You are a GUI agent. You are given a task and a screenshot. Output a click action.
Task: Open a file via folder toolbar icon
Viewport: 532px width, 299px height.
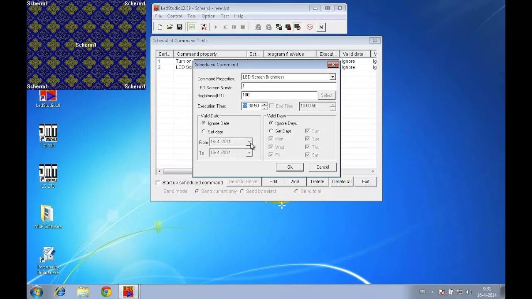click(x=170, y=27)
